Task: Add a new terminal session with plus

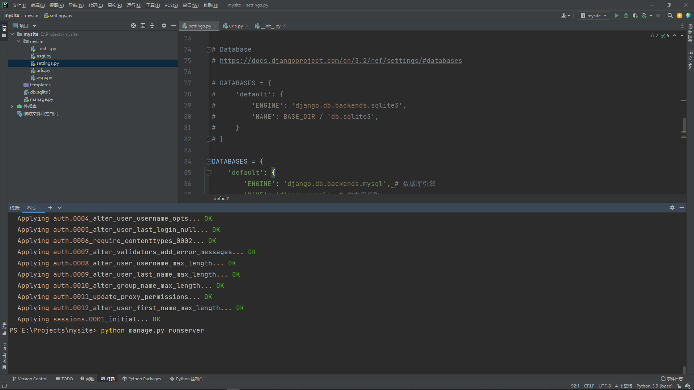Action: coord(50,208)
